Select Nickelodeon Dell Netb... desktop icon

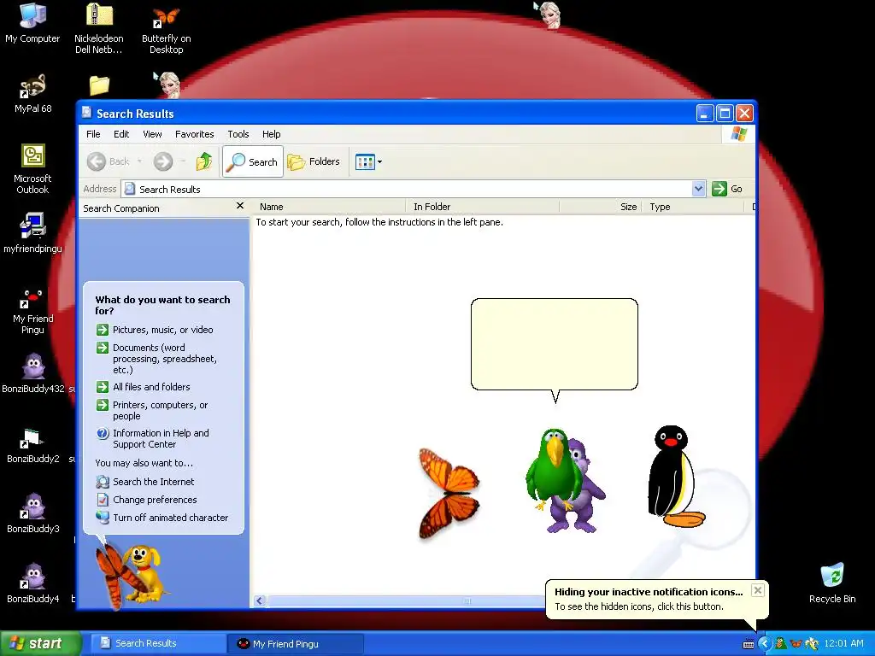(99, 28)
